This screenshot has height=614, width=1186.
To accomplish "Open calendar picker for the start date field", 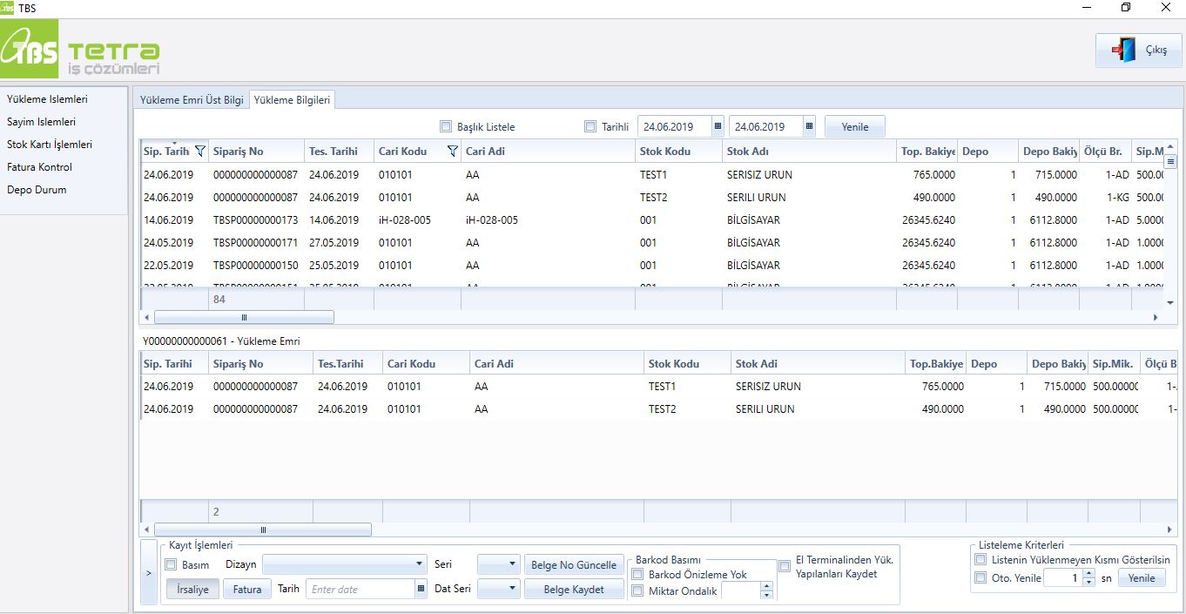I will click(x=718, y=126).
